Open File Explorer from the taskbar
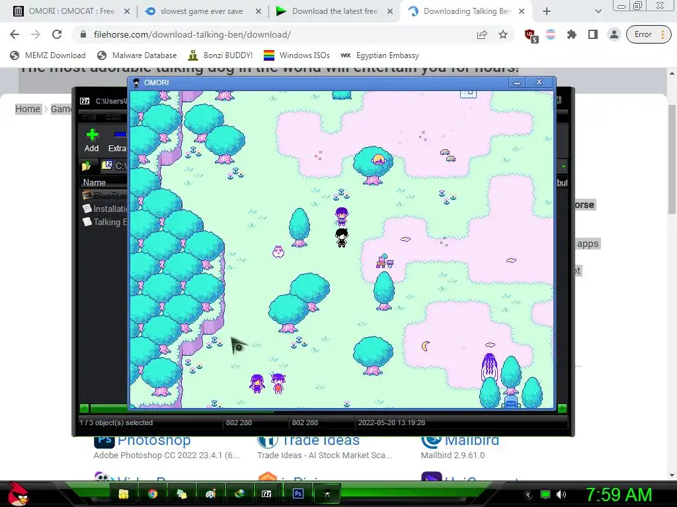677x507 pixels. coord(124,494)
